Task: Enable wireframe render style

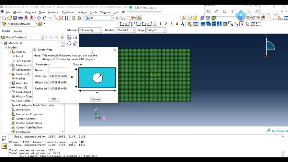Action: (x=184, y=18)
